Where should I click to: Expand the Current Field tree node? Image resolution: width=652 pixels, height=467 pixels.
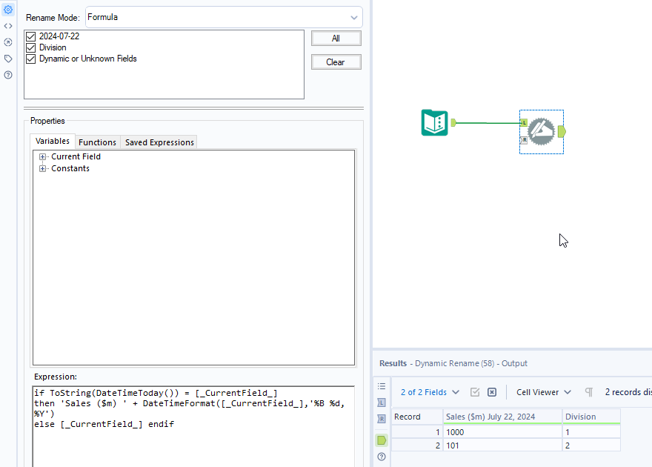[x=42, y=156]
